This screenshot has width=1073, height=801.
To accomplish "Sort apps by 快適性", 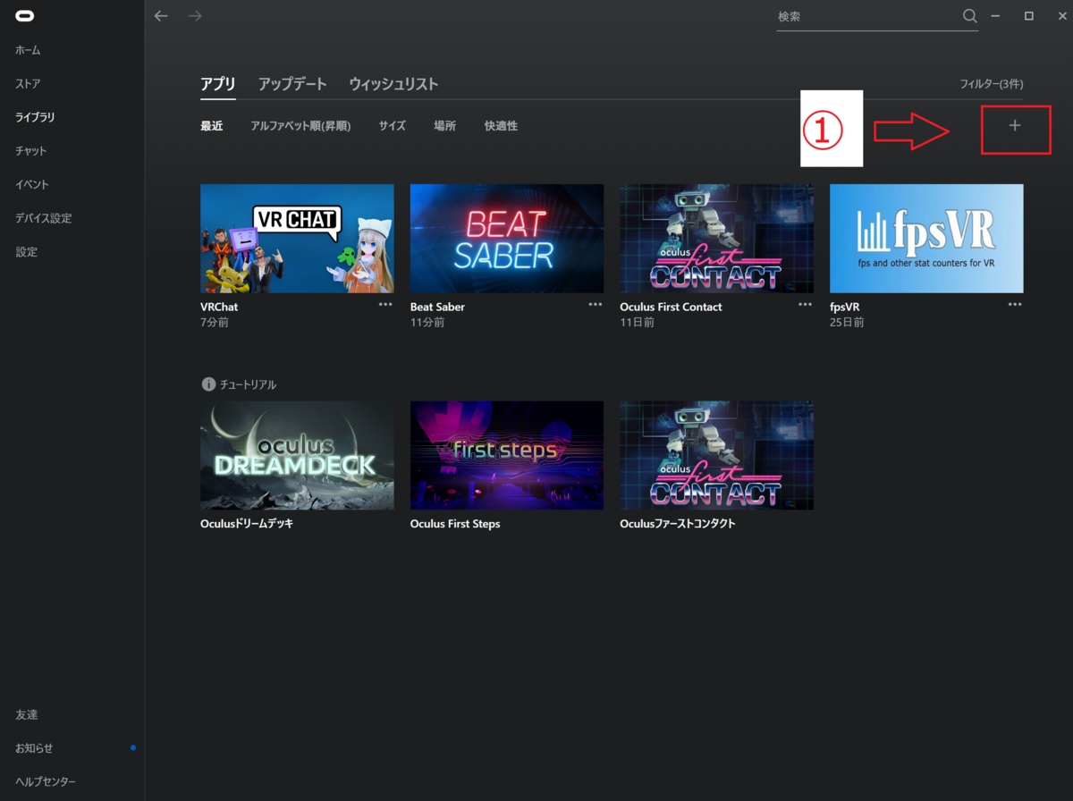I will (x=501, y=126).
